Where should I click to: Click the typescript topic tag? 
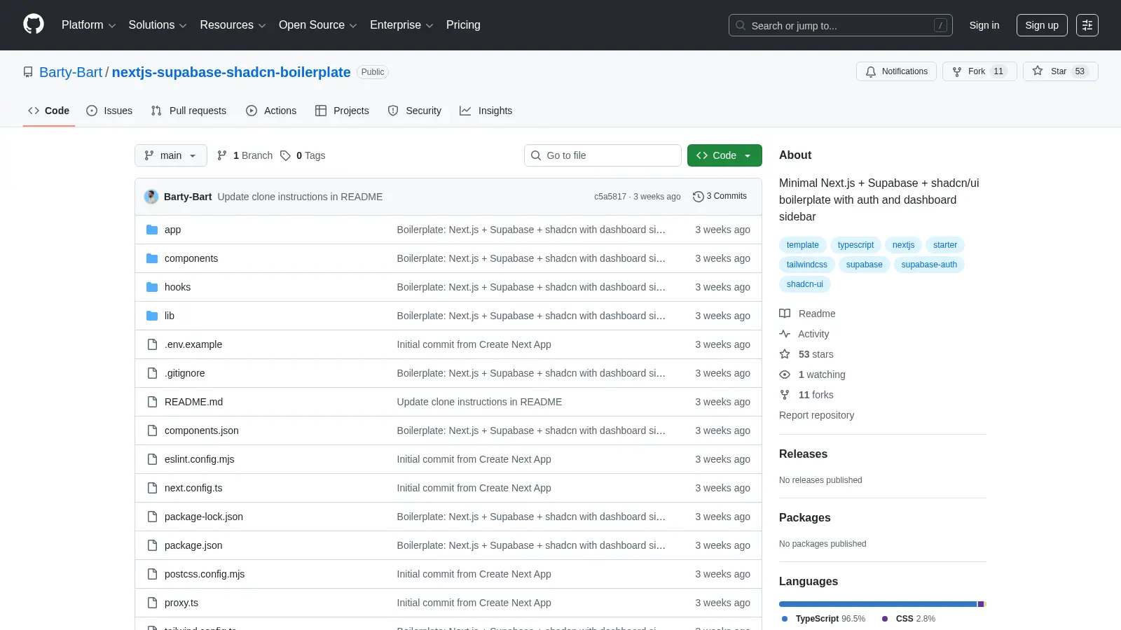coord(855,245)
